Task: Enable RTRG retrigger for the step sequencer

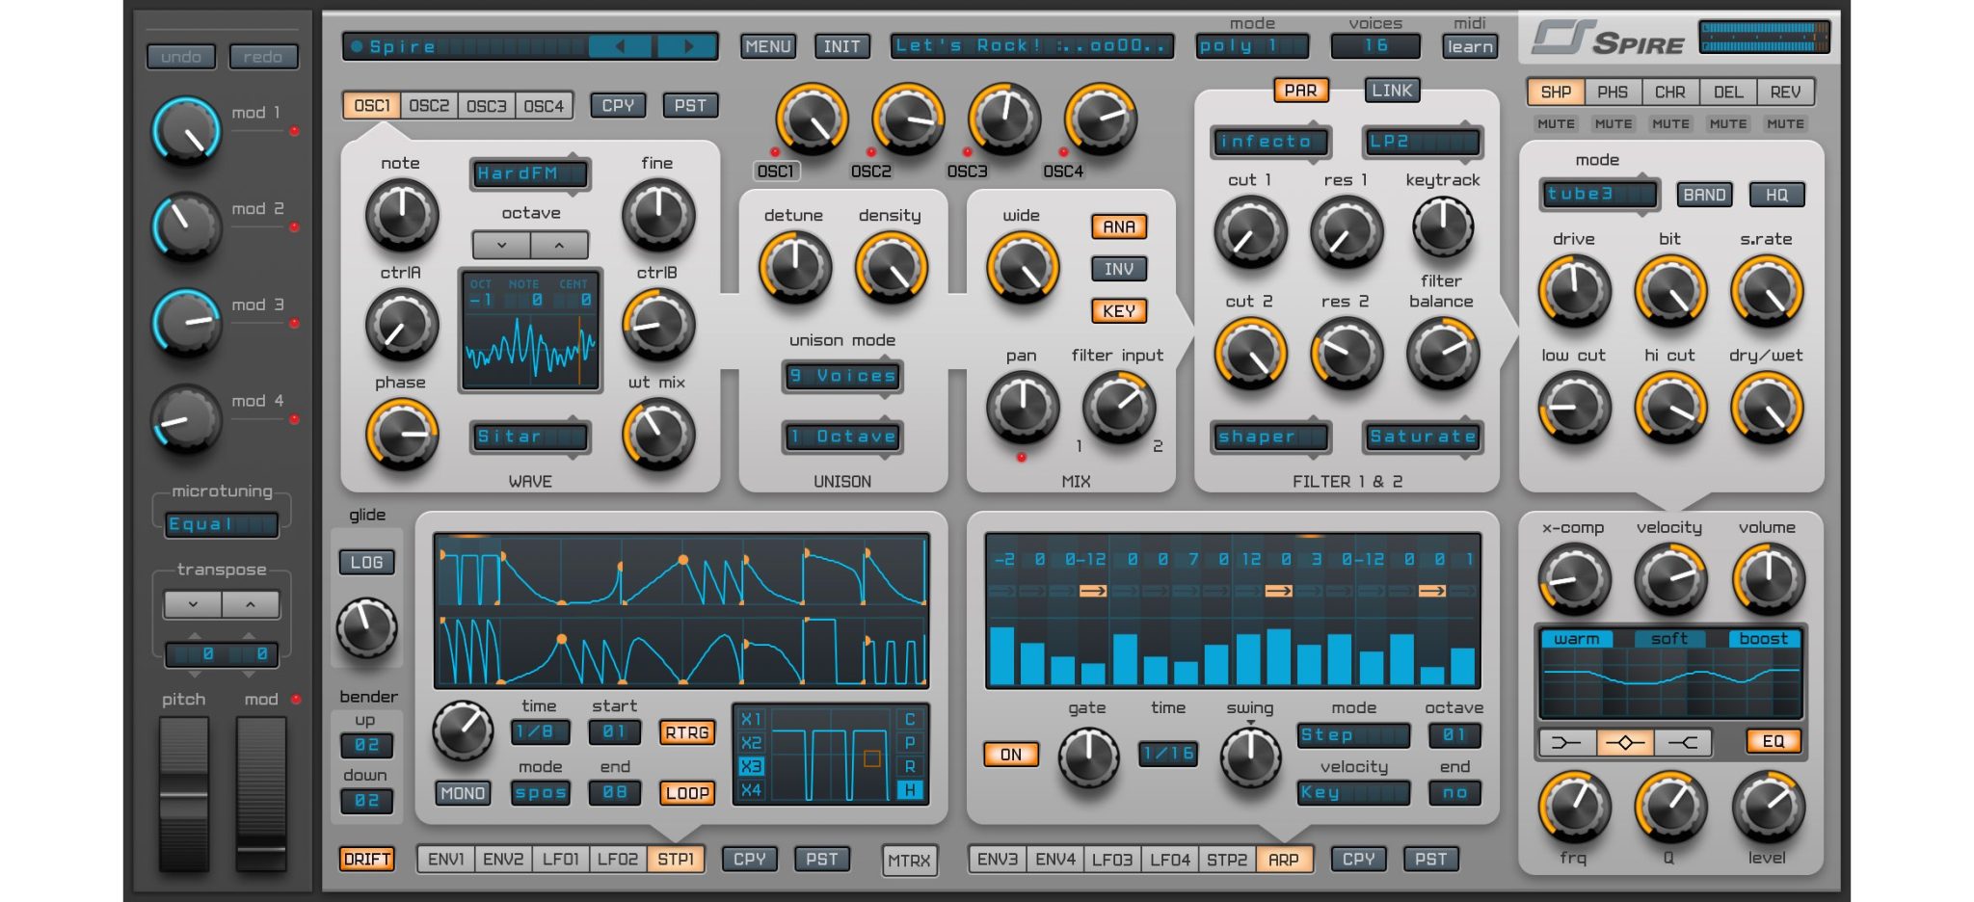Action: 687,732
